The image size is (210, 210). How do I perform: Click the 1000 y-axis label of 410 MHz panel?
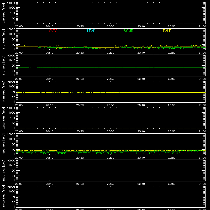pos(12,34)
